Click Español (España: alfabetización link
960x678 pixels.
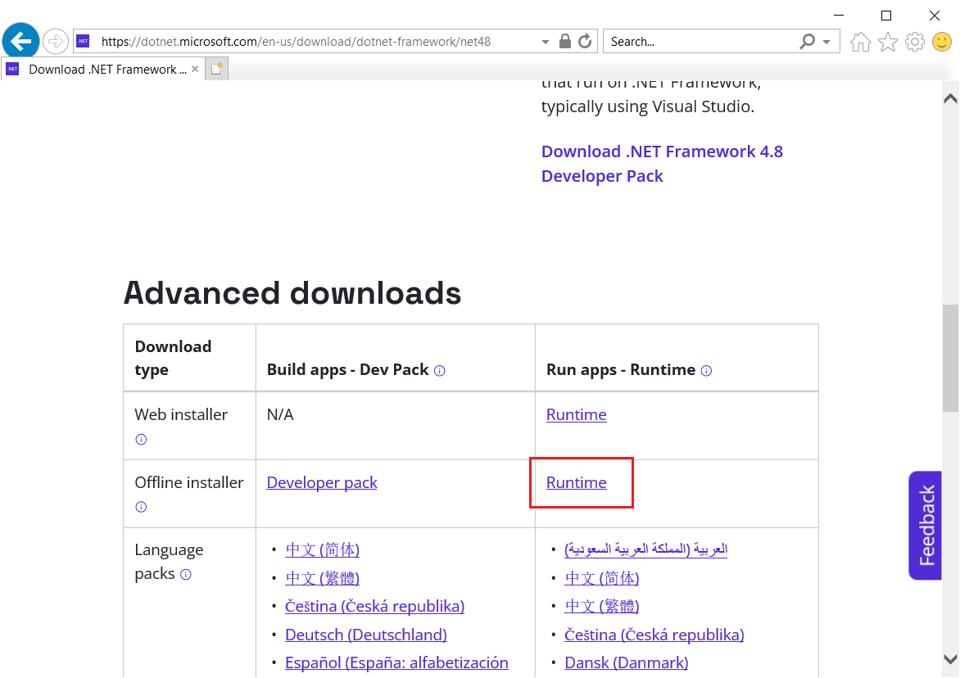tap(396, 662)
